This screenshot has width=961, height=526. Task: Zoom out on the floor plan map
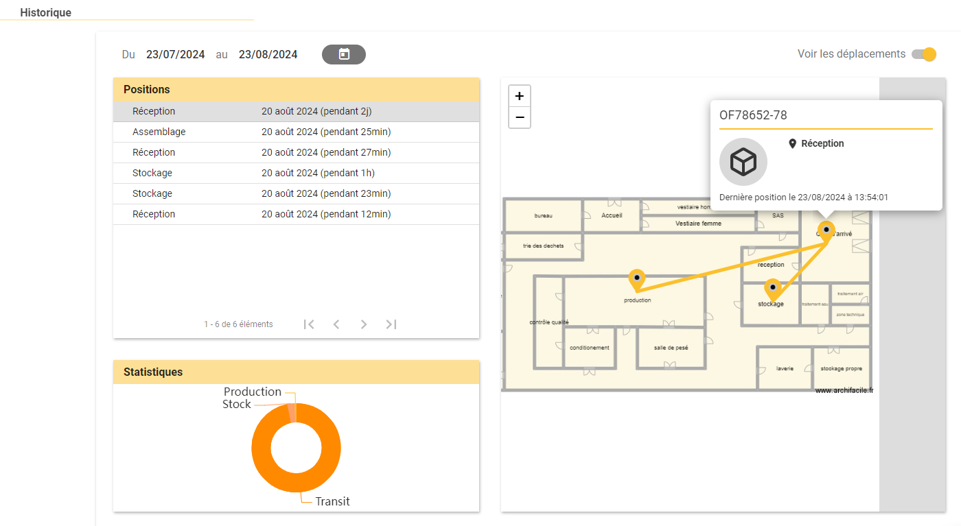(x=520, y=118)
